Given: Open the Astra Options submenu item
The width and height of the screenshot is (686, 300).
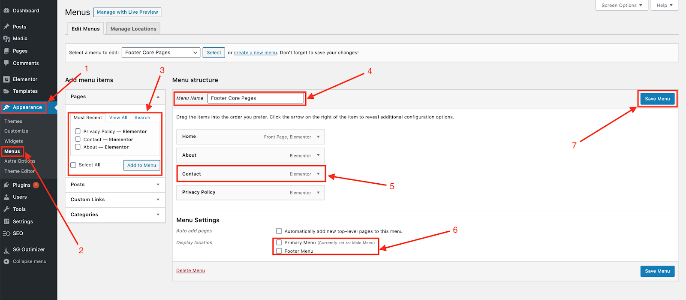Looking at the screenshot, I should coord(20,161).
